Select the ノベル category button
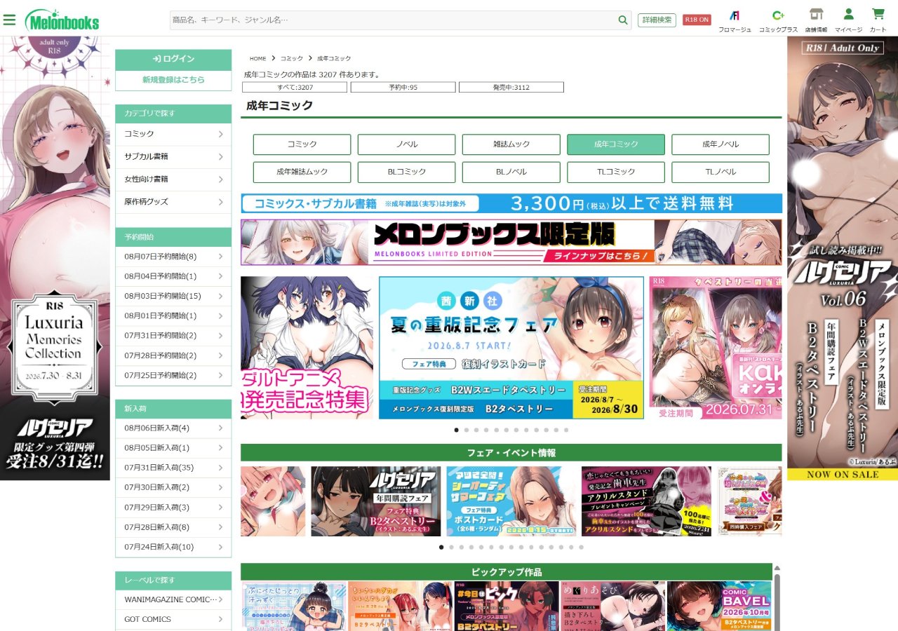Image resolution: width=898 pixels, height=631 pixels. click(406, 144)
